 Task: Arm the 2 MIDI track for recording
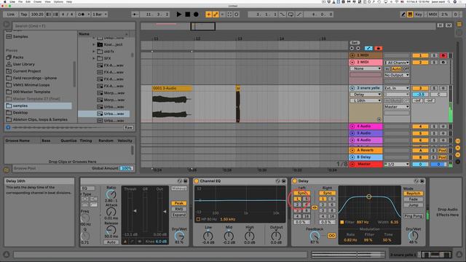click(443, 63)
